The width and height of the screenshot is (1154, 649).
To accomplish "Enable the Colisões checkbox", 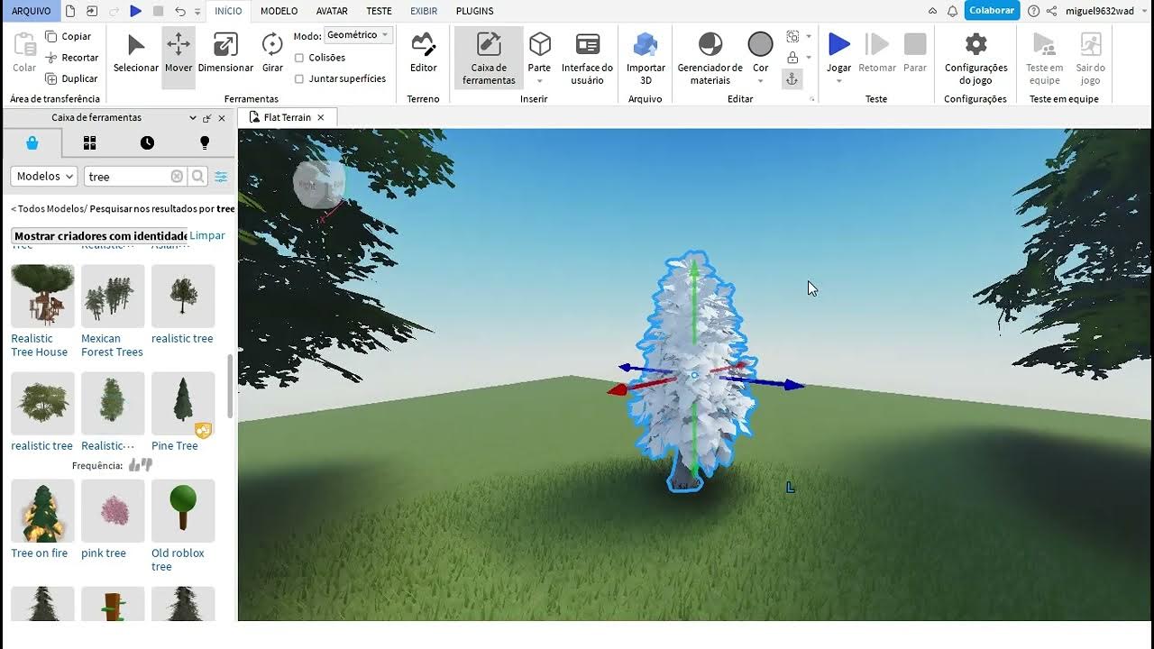I will click(x=299, y=58).
